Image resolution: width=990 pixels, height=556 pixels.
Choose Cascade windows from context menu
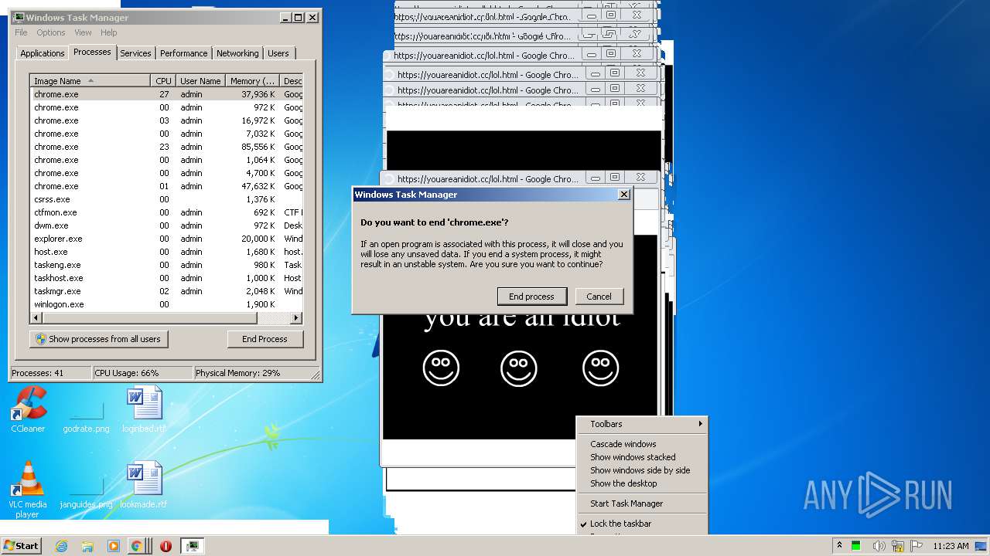click(x=642, y=444)
